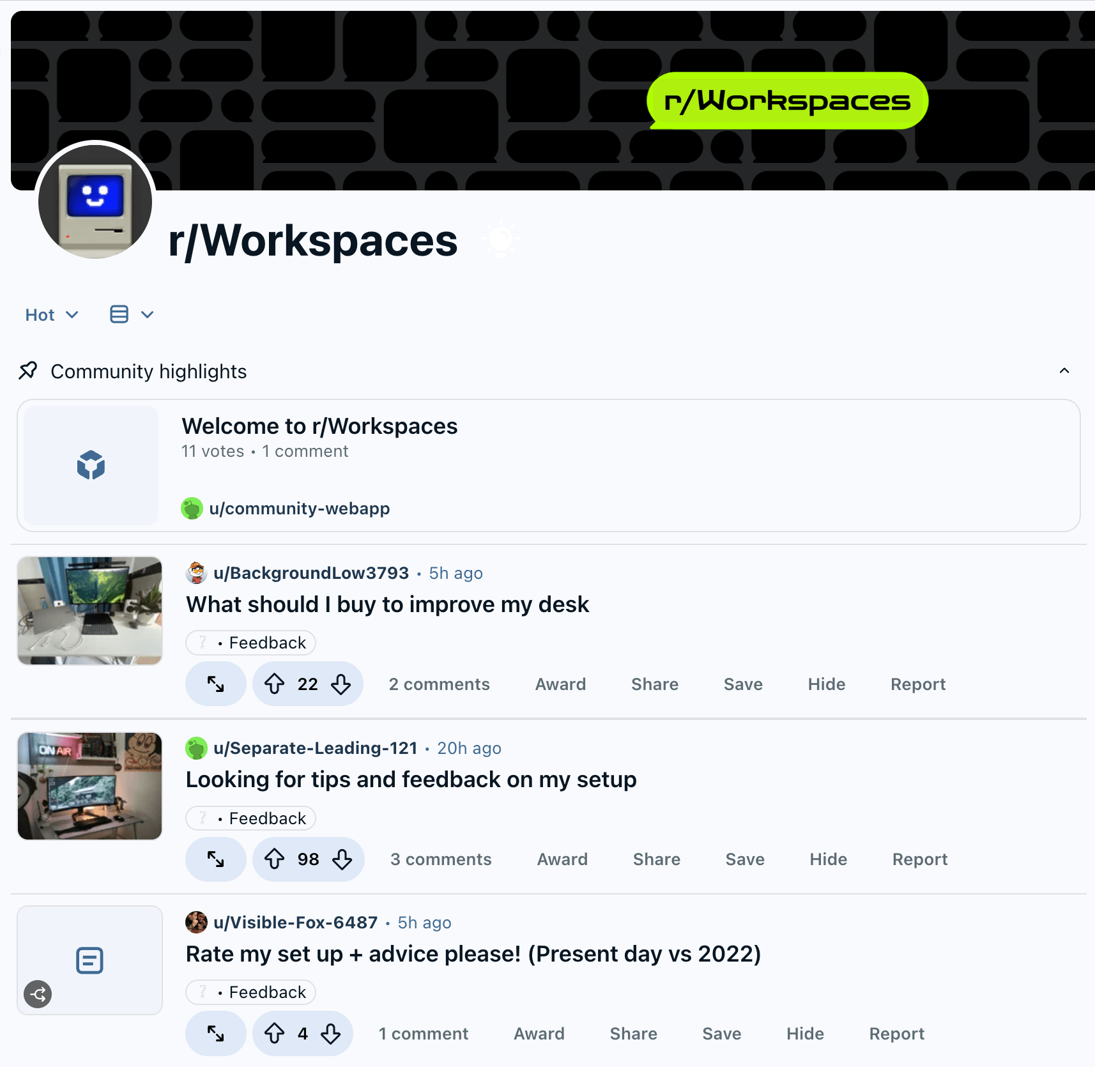Image resolution: width=1095 pixels, height=1067 pixels.
Task: Save the 'Looking for tips' post
Action: pos(745,859)
